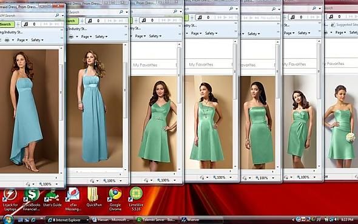358x224 pixels.
Task: Switch to the Hassan - Microsoft taskbar window
Action: [112, 220]
